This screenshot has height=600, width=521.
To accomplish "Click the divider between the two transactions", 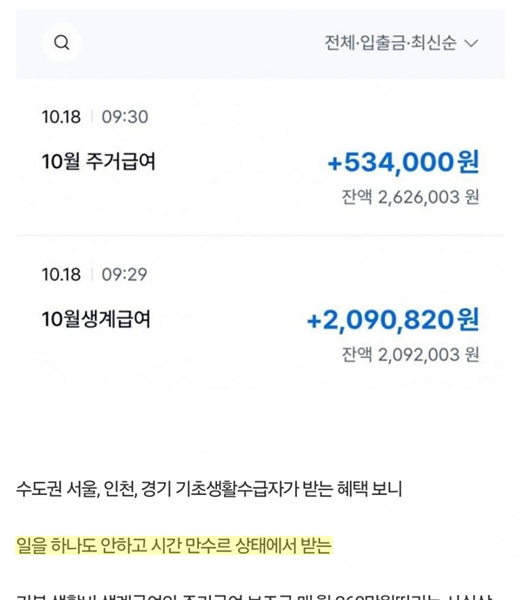I will pyautogui.click(x=260, y=236).
